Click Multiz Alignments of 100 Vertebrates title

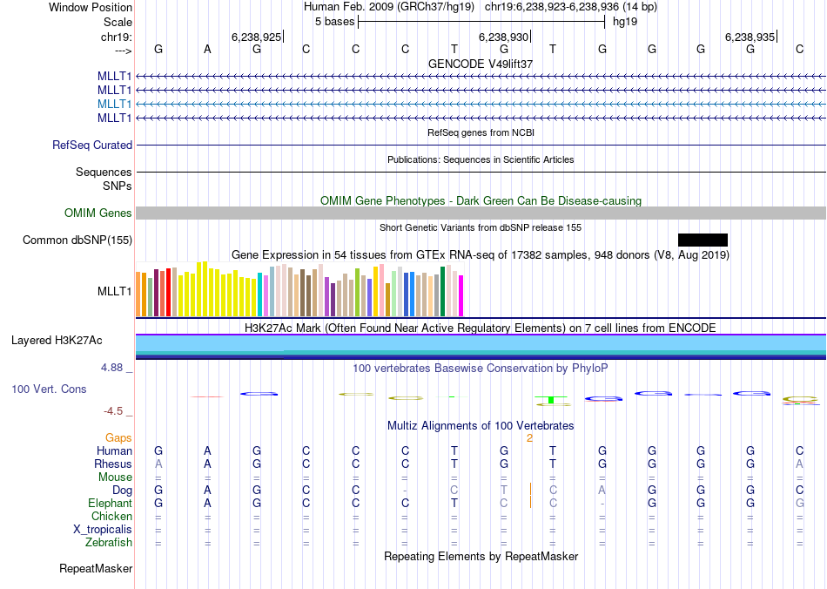coord(481,426)
